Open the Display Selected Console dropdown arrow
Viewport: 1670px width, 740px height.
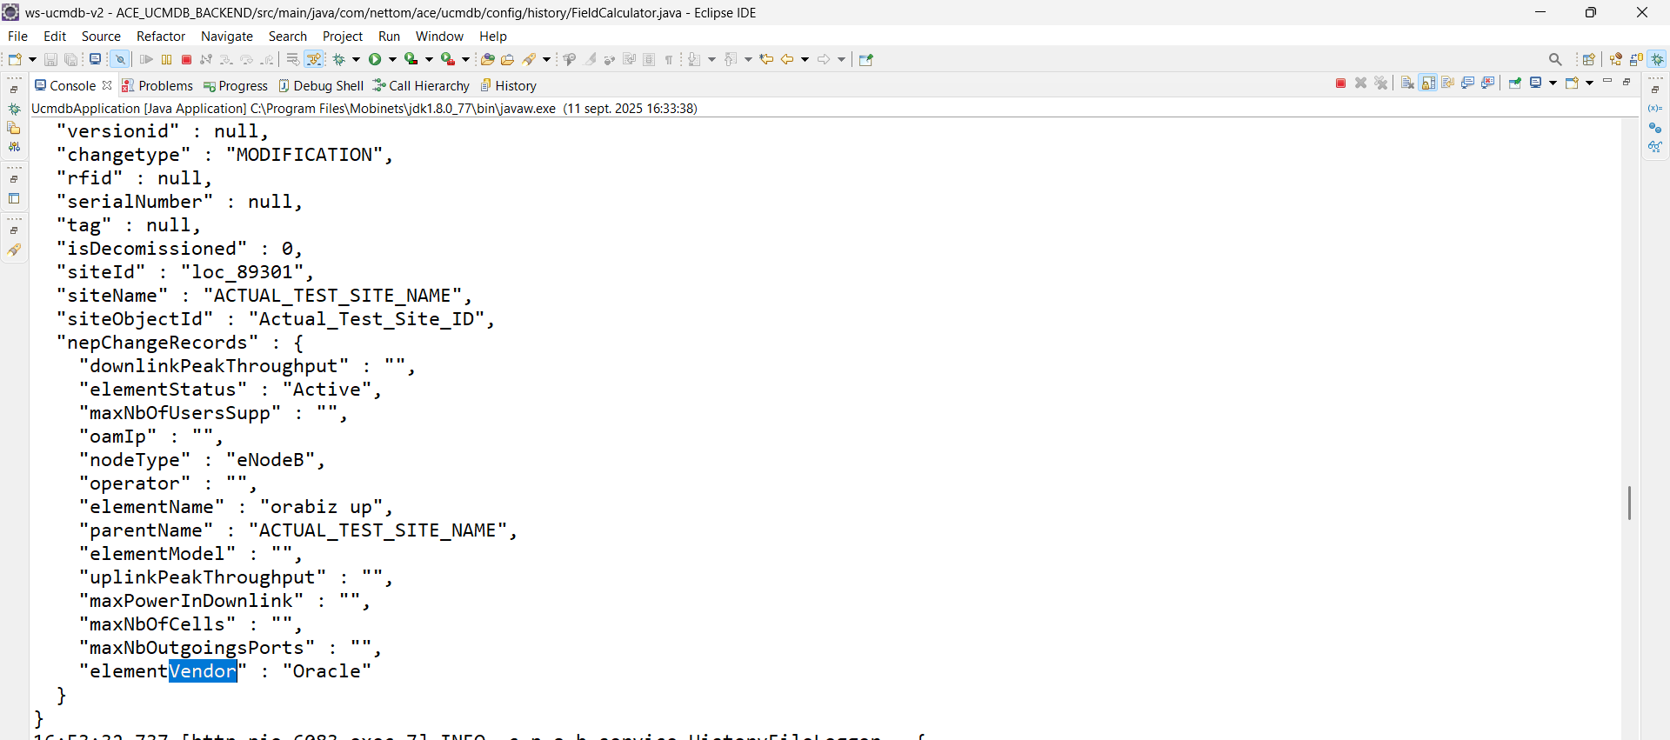click(1553, 83)
